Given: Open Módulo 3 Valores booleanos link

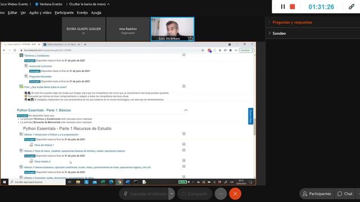Looking at the screenshot, I should [x=88, y=167].
